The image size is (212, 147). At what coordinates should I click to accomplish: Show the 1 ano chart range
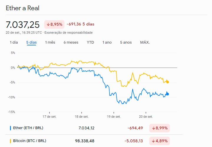point(107,42)
